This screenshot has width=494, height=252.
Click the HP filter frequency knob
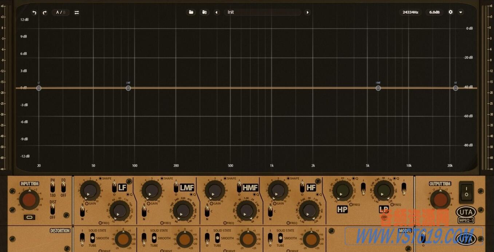(x=343, y=190)
